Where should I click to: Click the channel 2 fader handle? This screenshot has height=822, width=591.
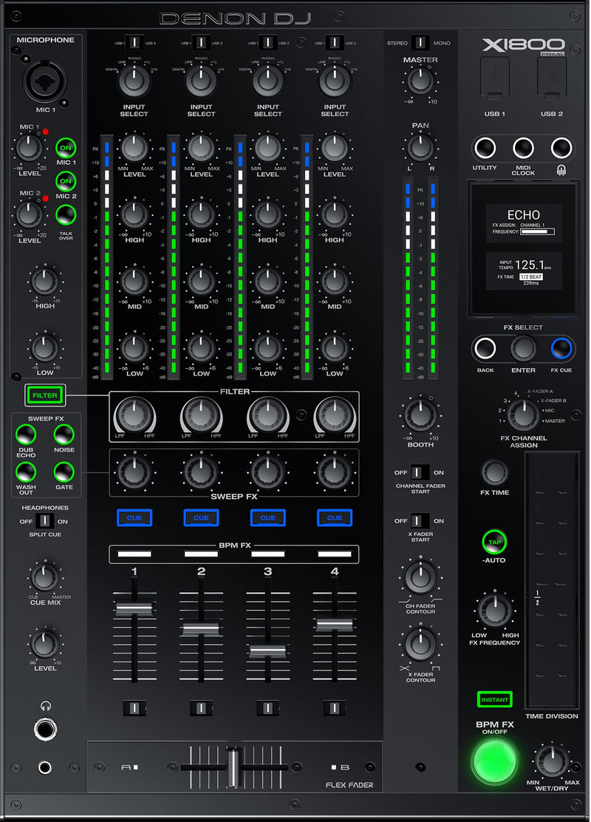(x=201, y=628)
